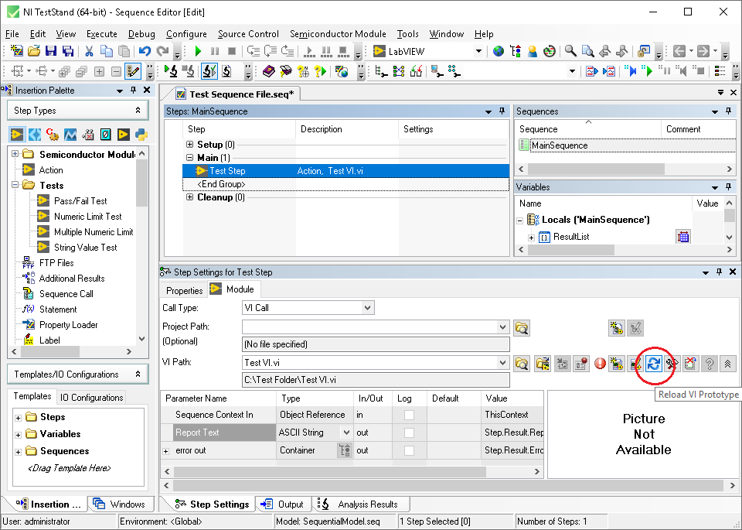Open the Configure menu
Viewport: 742px width, 530px height.
click(186, 34)
